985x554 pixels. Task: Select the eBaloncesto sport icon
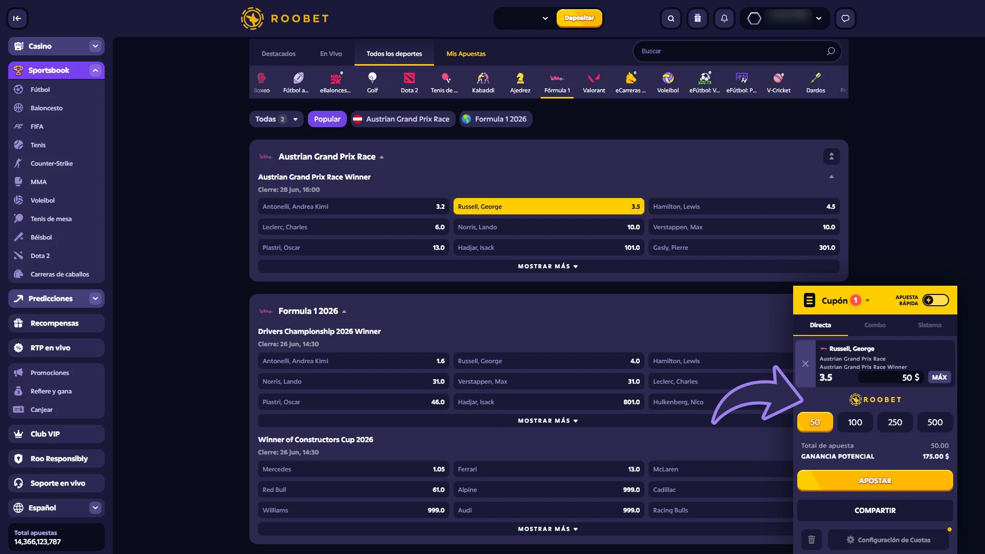pos(336,83)
